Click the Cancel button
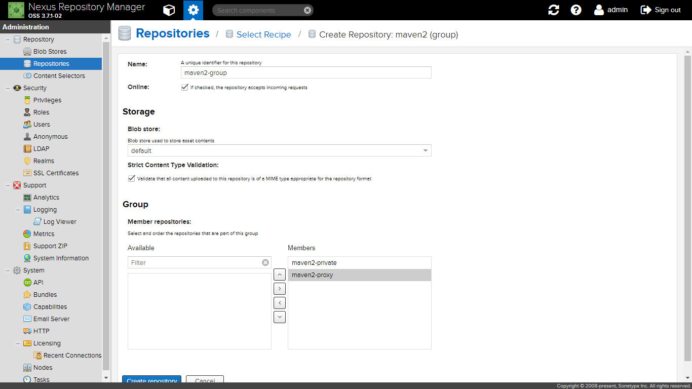The image size is (692, 389). coord(205,379)
